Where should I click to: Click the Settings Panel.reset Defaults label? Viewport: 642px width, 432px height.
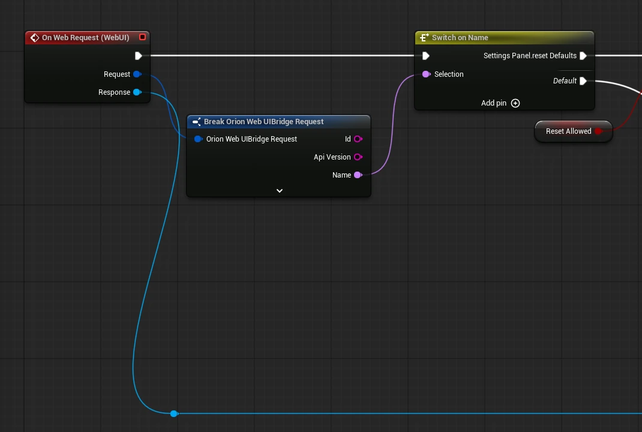tap(530, 56)
